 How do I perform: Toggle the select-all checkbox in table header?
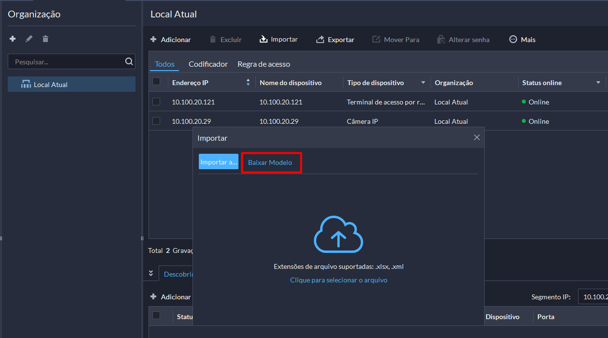[x=156, y=82]
